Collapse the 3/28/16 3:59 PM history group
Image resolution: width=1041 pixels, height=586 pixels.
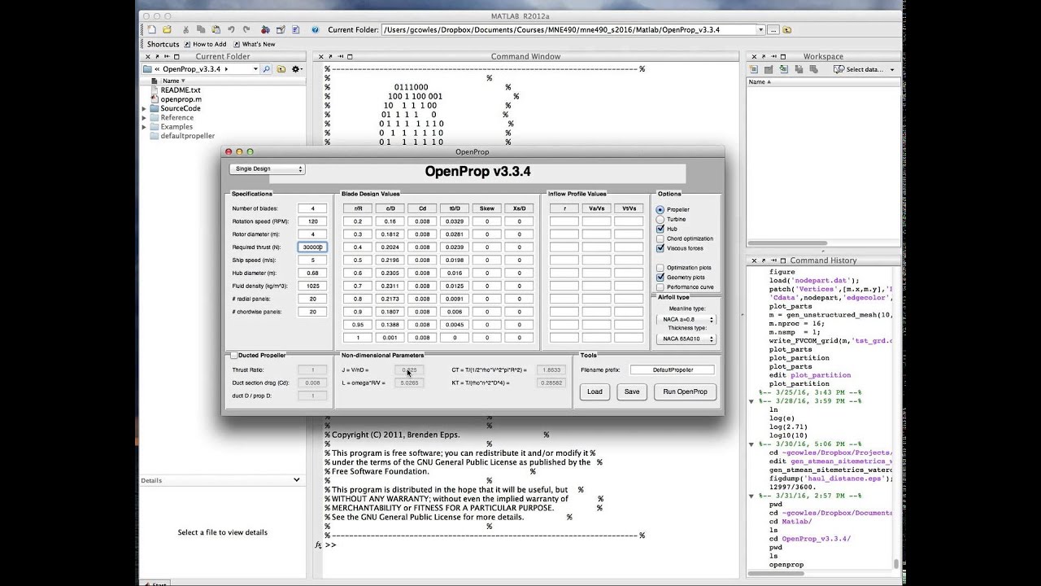click(x=752, y=401)
